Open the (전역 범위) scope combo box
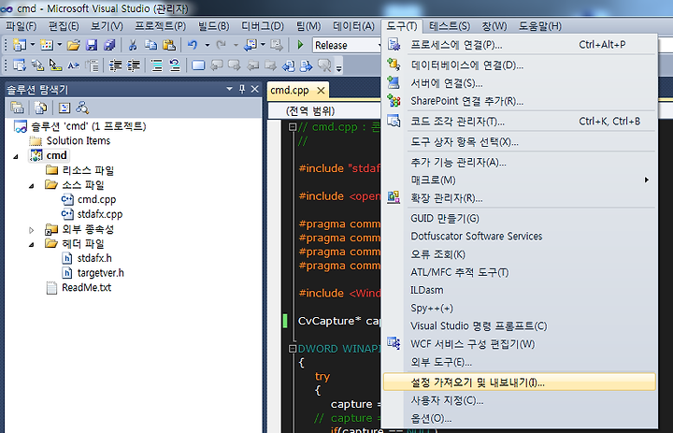This screenshot has height=433, width=673. [x=324, y=111]
